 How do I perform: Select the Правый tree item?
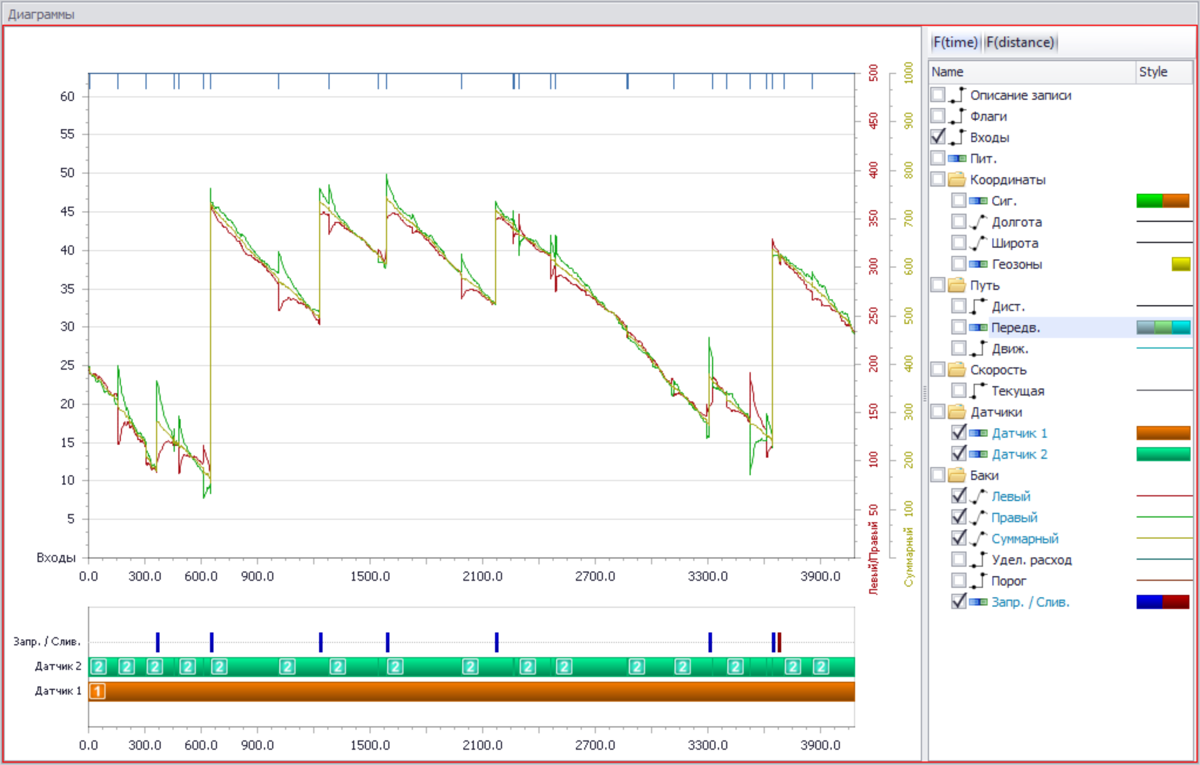(1014, 517)
